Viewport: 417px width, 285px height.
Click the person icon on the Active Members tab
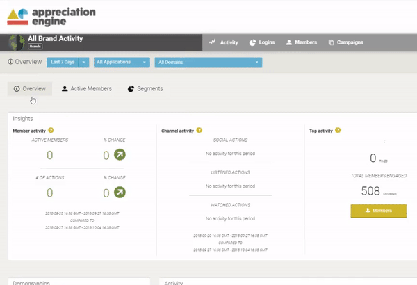pos(65,89)
